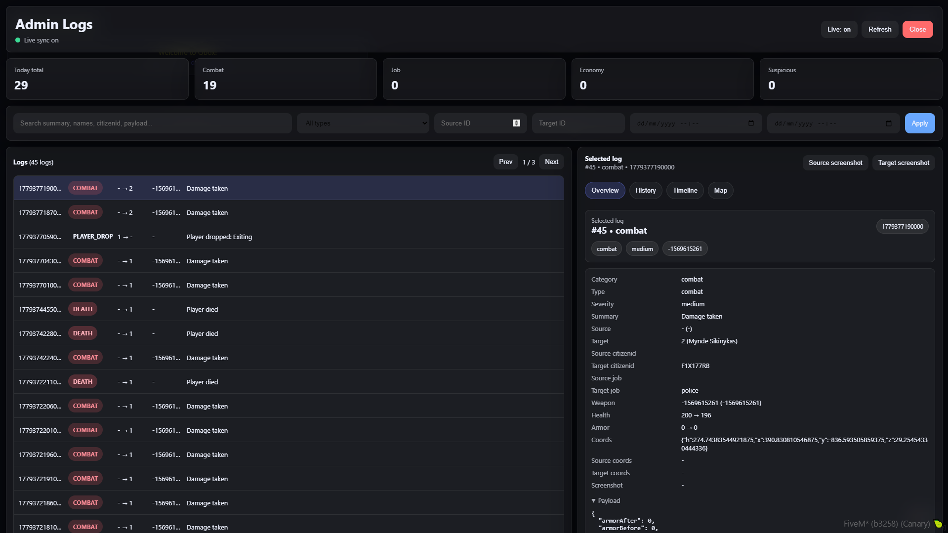The image size is (948, 533).
Task: Select log row 17793771870 Damage taken
Action: click(x=289, y=212)
